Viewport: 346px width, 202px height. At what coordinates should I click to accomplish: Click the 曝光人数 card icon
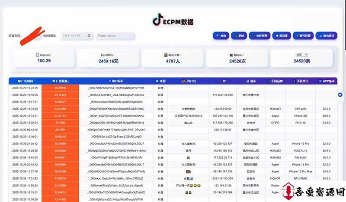click(166, 55)
